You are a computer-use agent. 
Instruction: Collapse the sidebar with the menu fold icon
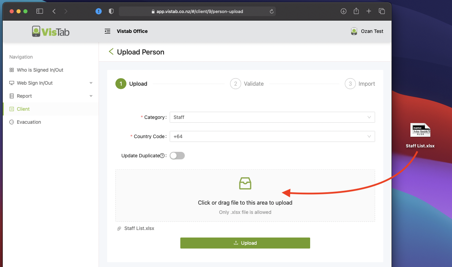click(108, 31)
